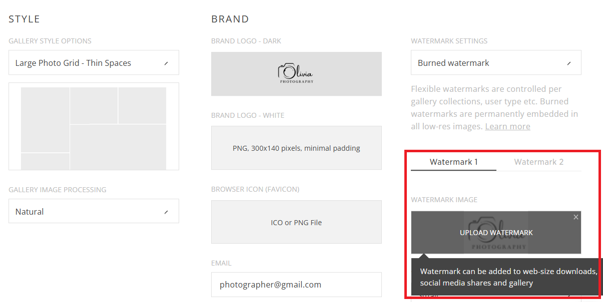Image resolution: width=603 pixels, height=302 pixels.
Task: Click the edit pencil on Gallery Image Processing
Action: click(x=166, y=211)
